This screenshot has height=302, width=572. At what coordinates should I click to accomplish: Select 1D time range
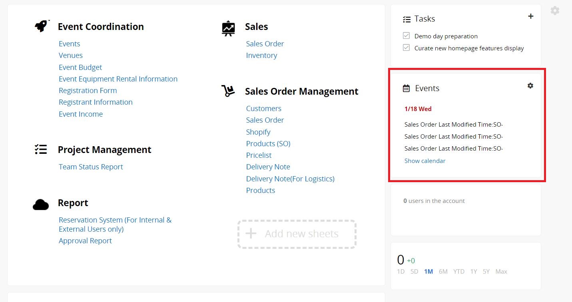point(401,272)
